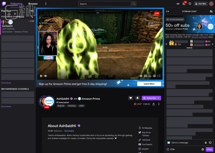The image size is (215, 153).
Task: Click top gifter 100 leaderboard entry
Action: coord(179,43)
